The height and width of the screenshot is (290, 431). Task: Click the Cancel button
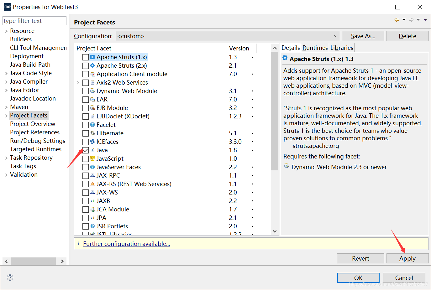click(404, 278)
